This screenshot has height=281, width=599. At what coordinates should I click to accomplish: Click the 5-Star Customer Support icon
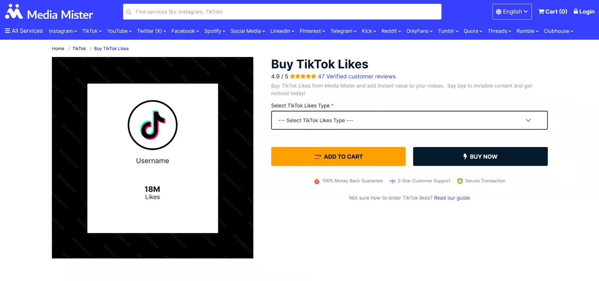pyautogui.click(x=392, y=181)
